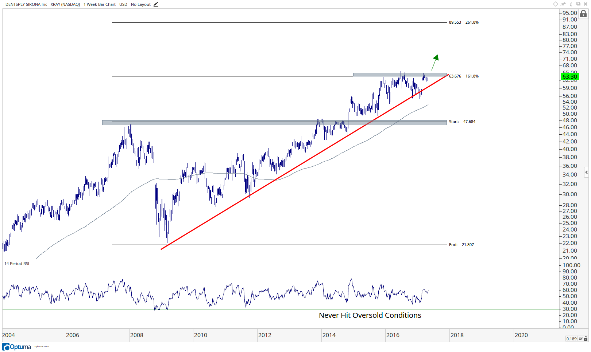Click the 95.00 label on price axis
The width and height of the screenshot is (591, 352).
[x=570, y=13]
